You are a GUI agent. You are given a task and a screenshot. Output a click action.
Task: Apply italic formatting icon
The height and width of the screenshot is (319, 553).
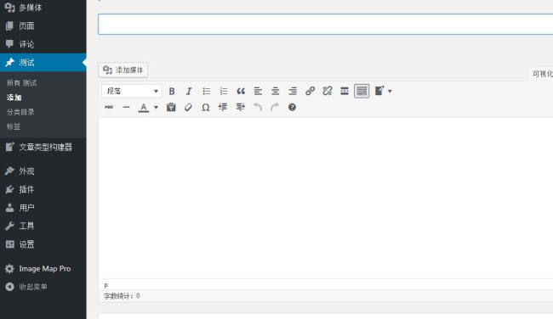pyautogui.click(x=189, y=91)
